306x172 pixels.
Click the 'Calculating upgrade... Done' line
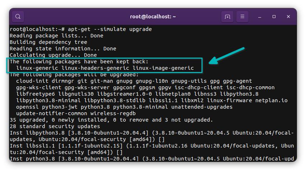[x=53, y=55]
